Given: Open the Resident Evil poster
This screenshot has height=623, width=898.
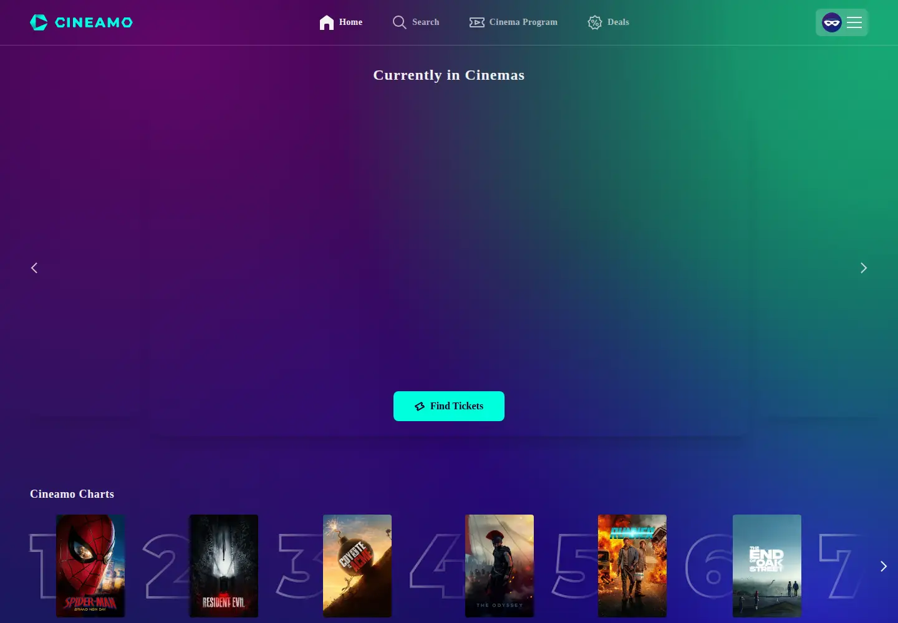Looking at the screenshot, I should 224,566.
